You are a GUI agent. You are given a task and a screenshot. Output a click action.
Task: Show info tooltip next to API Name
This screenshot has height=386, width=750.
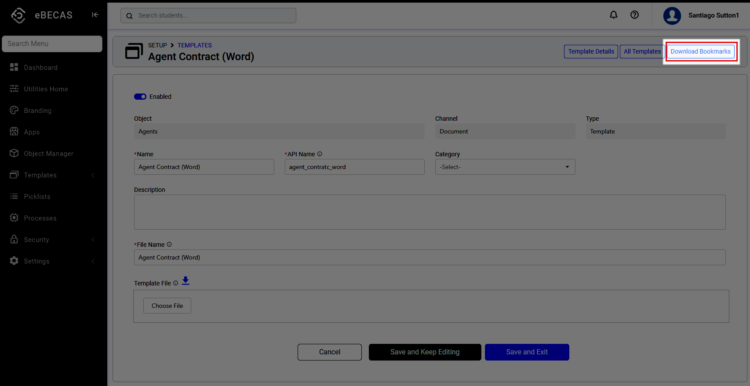[x=320, y=154]
